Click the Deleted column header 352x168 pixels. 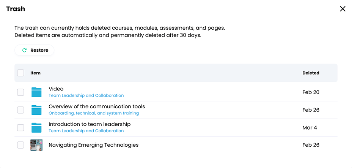(311, 73)
